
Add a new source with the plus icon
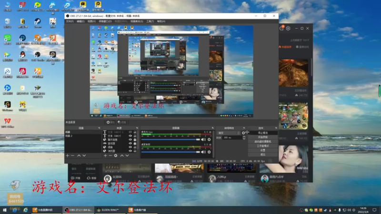105,156
